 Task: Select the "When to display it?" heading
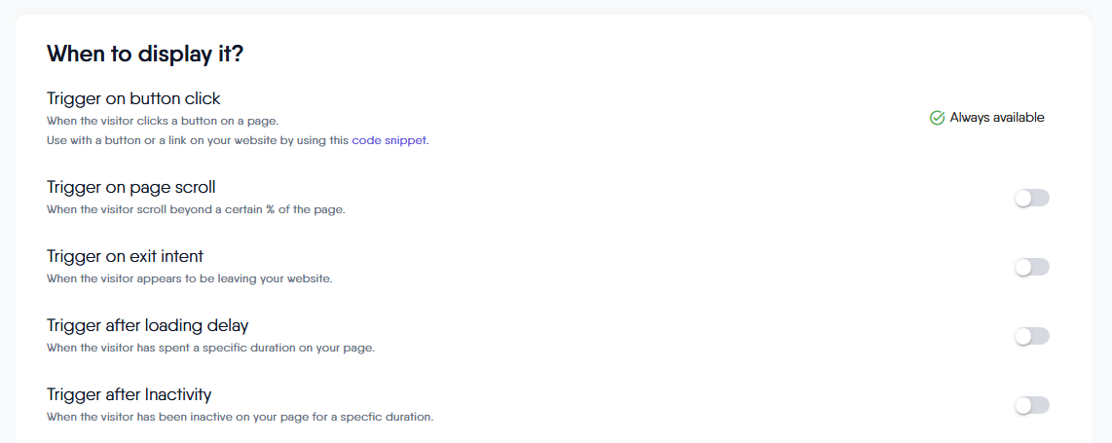tap(145, 54)
